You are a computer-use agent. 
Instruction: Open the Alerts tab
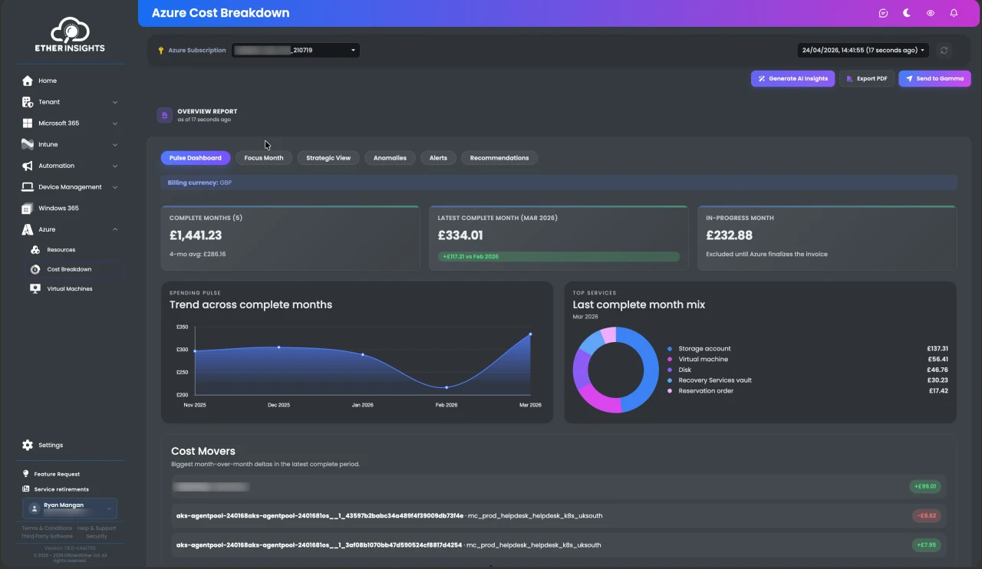coord(438,158)
